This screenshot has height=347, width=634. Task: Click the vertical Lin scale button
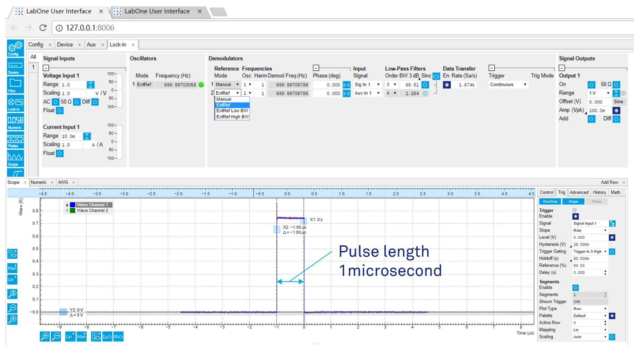[x=12, y=279]
